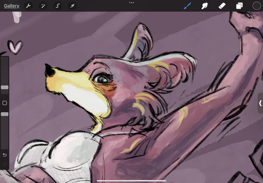This screenshot has width=263, height=183.
Task: Tap the three-dot multitasking handle at top
Action: pyautogui.click(x=131, y=3)
